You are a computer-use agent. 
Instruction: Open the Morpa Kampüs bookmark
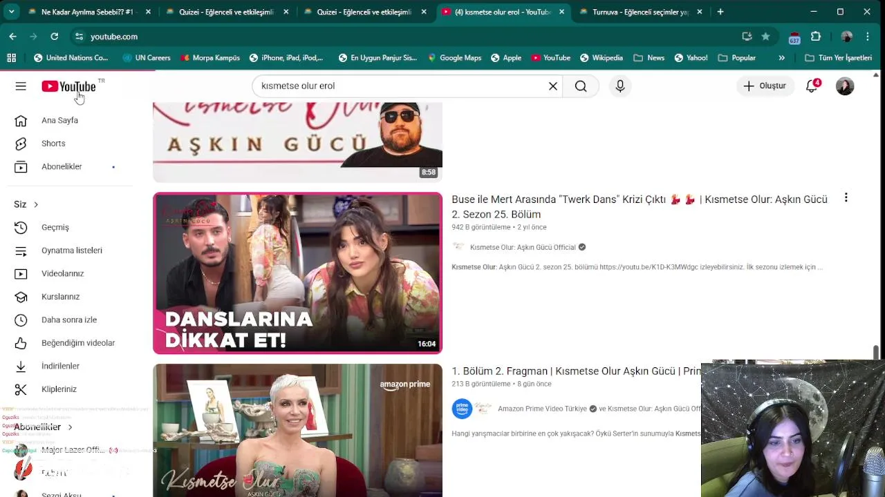210,58
